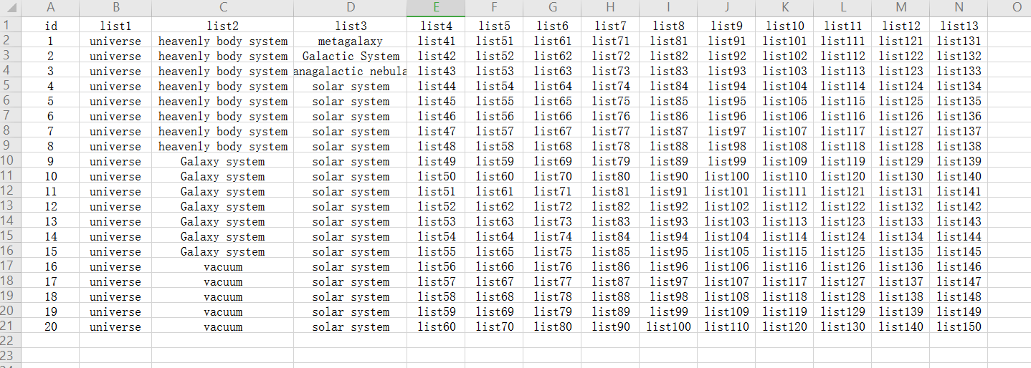
Task: Select 'solar system' cell in row 5
Action: tap(351, 86)
